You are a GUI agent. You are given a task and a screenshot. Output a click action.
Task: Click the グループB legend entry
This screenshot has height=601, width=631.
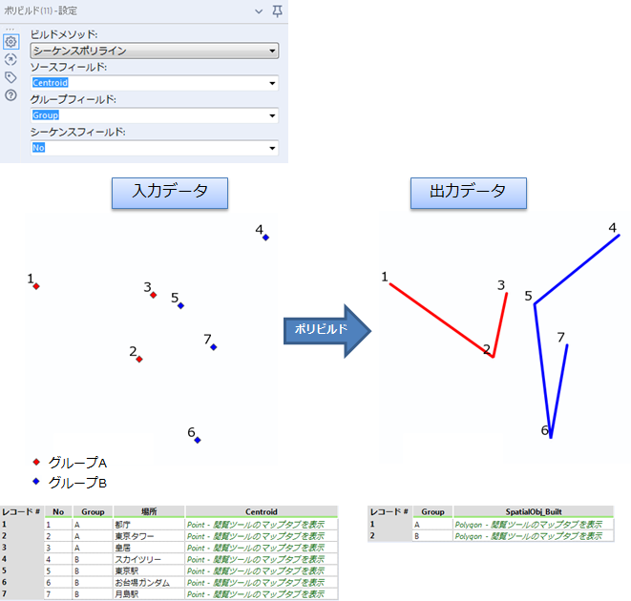pos(70,483)
